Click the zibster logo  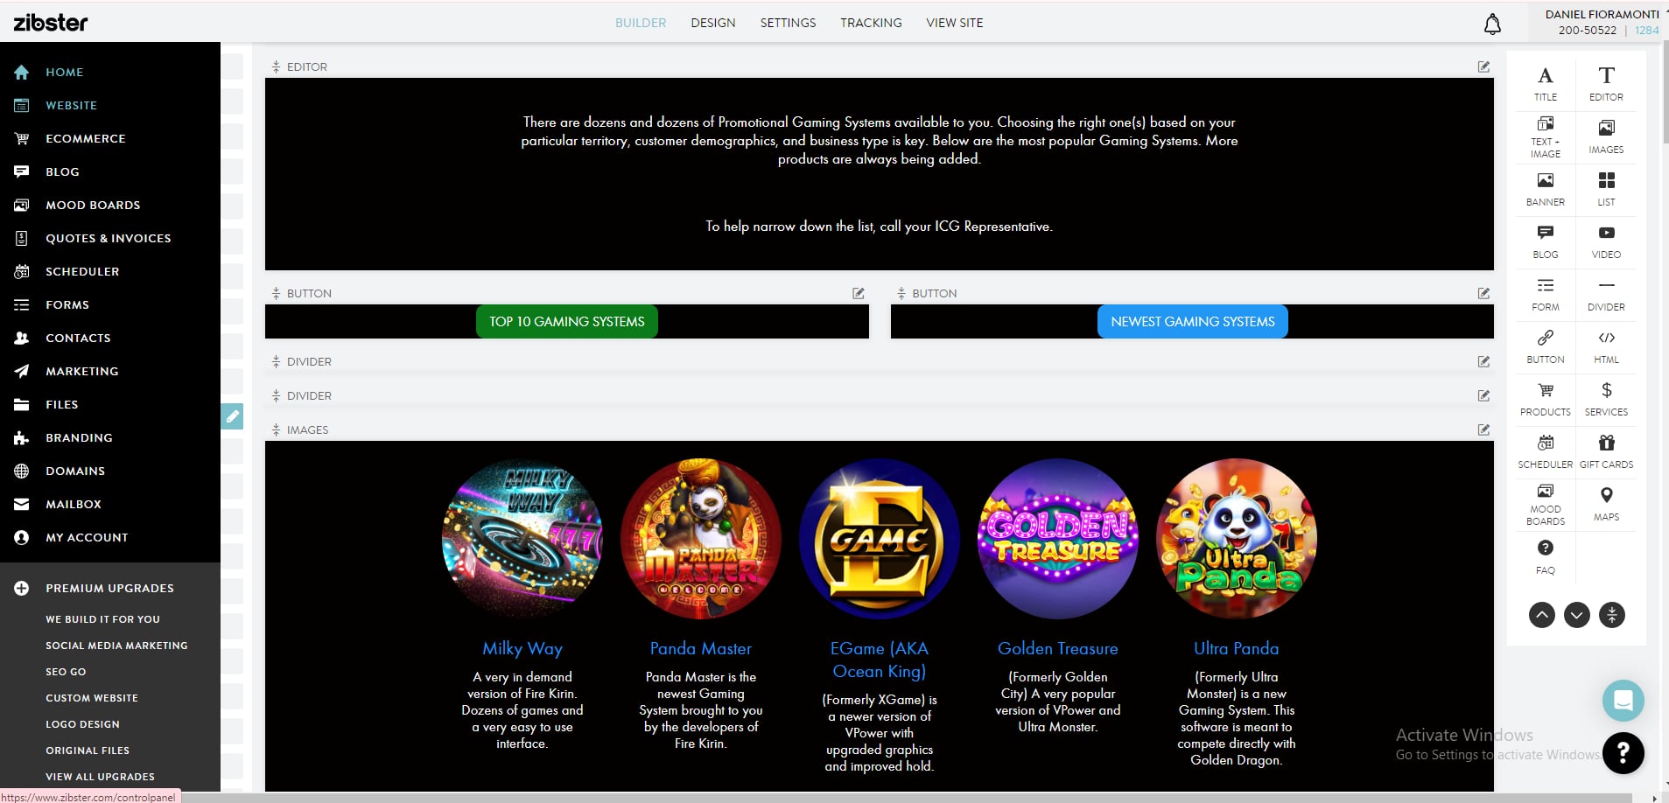(x=51, y=23)
